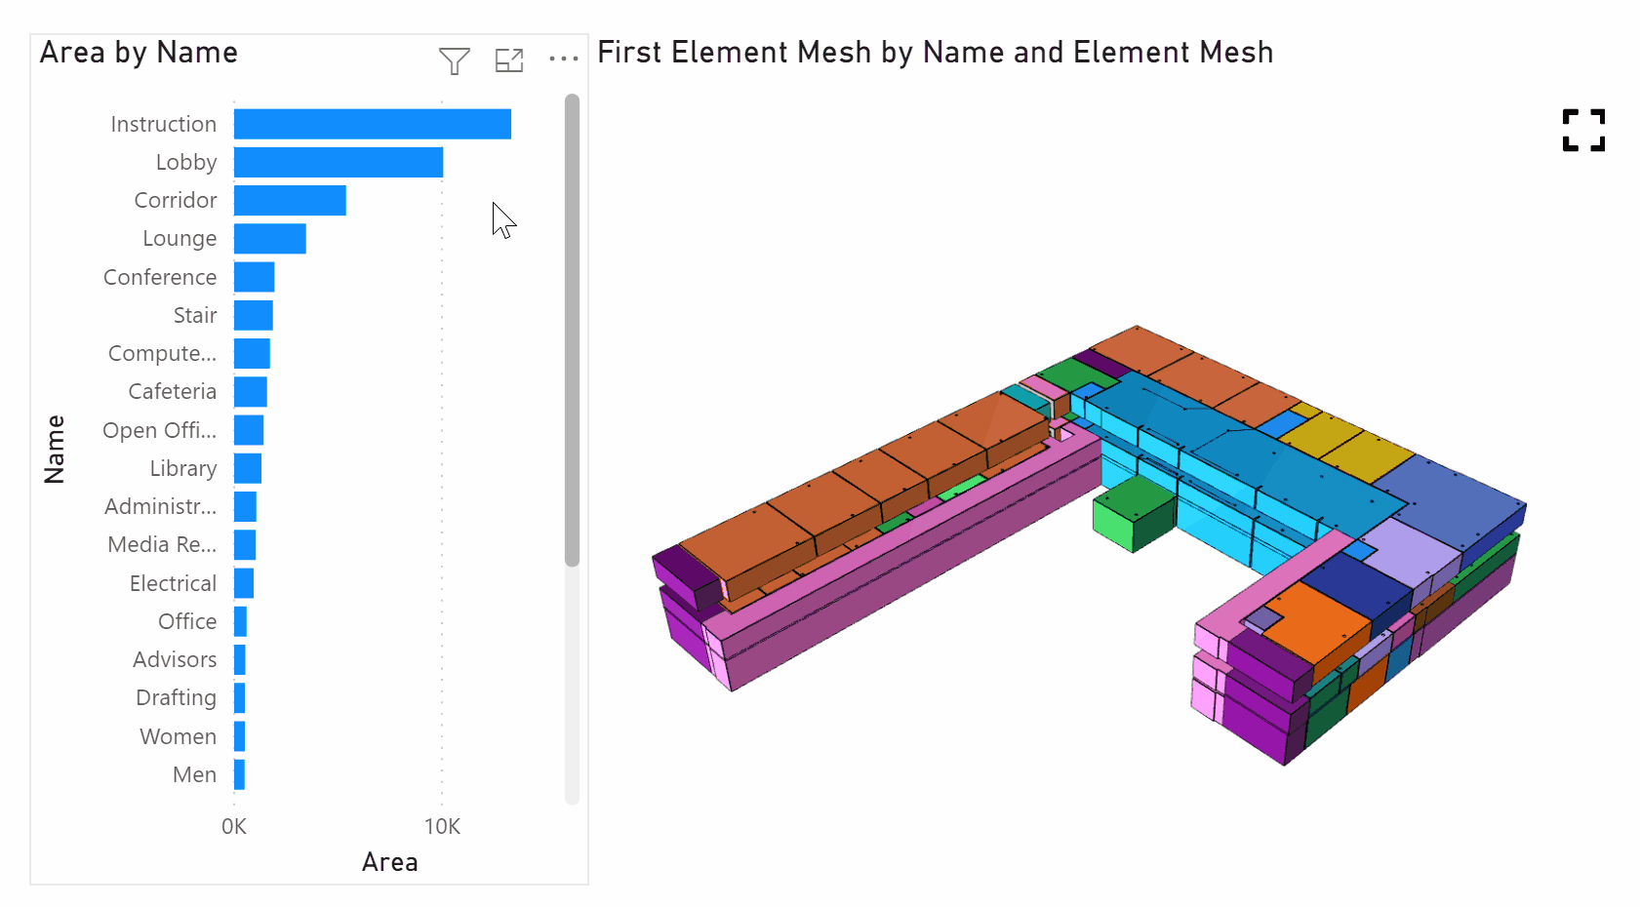
Task: Click the 'Library' axis label
Action: [183, 468]
